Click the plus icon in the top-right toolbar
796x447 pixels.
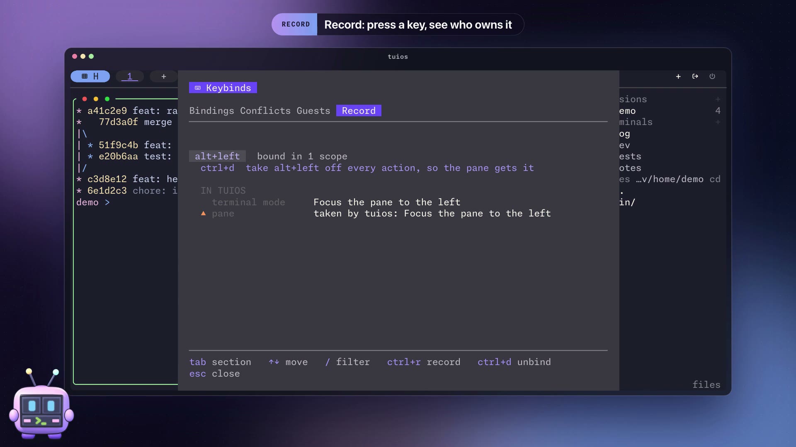point(678,77)
